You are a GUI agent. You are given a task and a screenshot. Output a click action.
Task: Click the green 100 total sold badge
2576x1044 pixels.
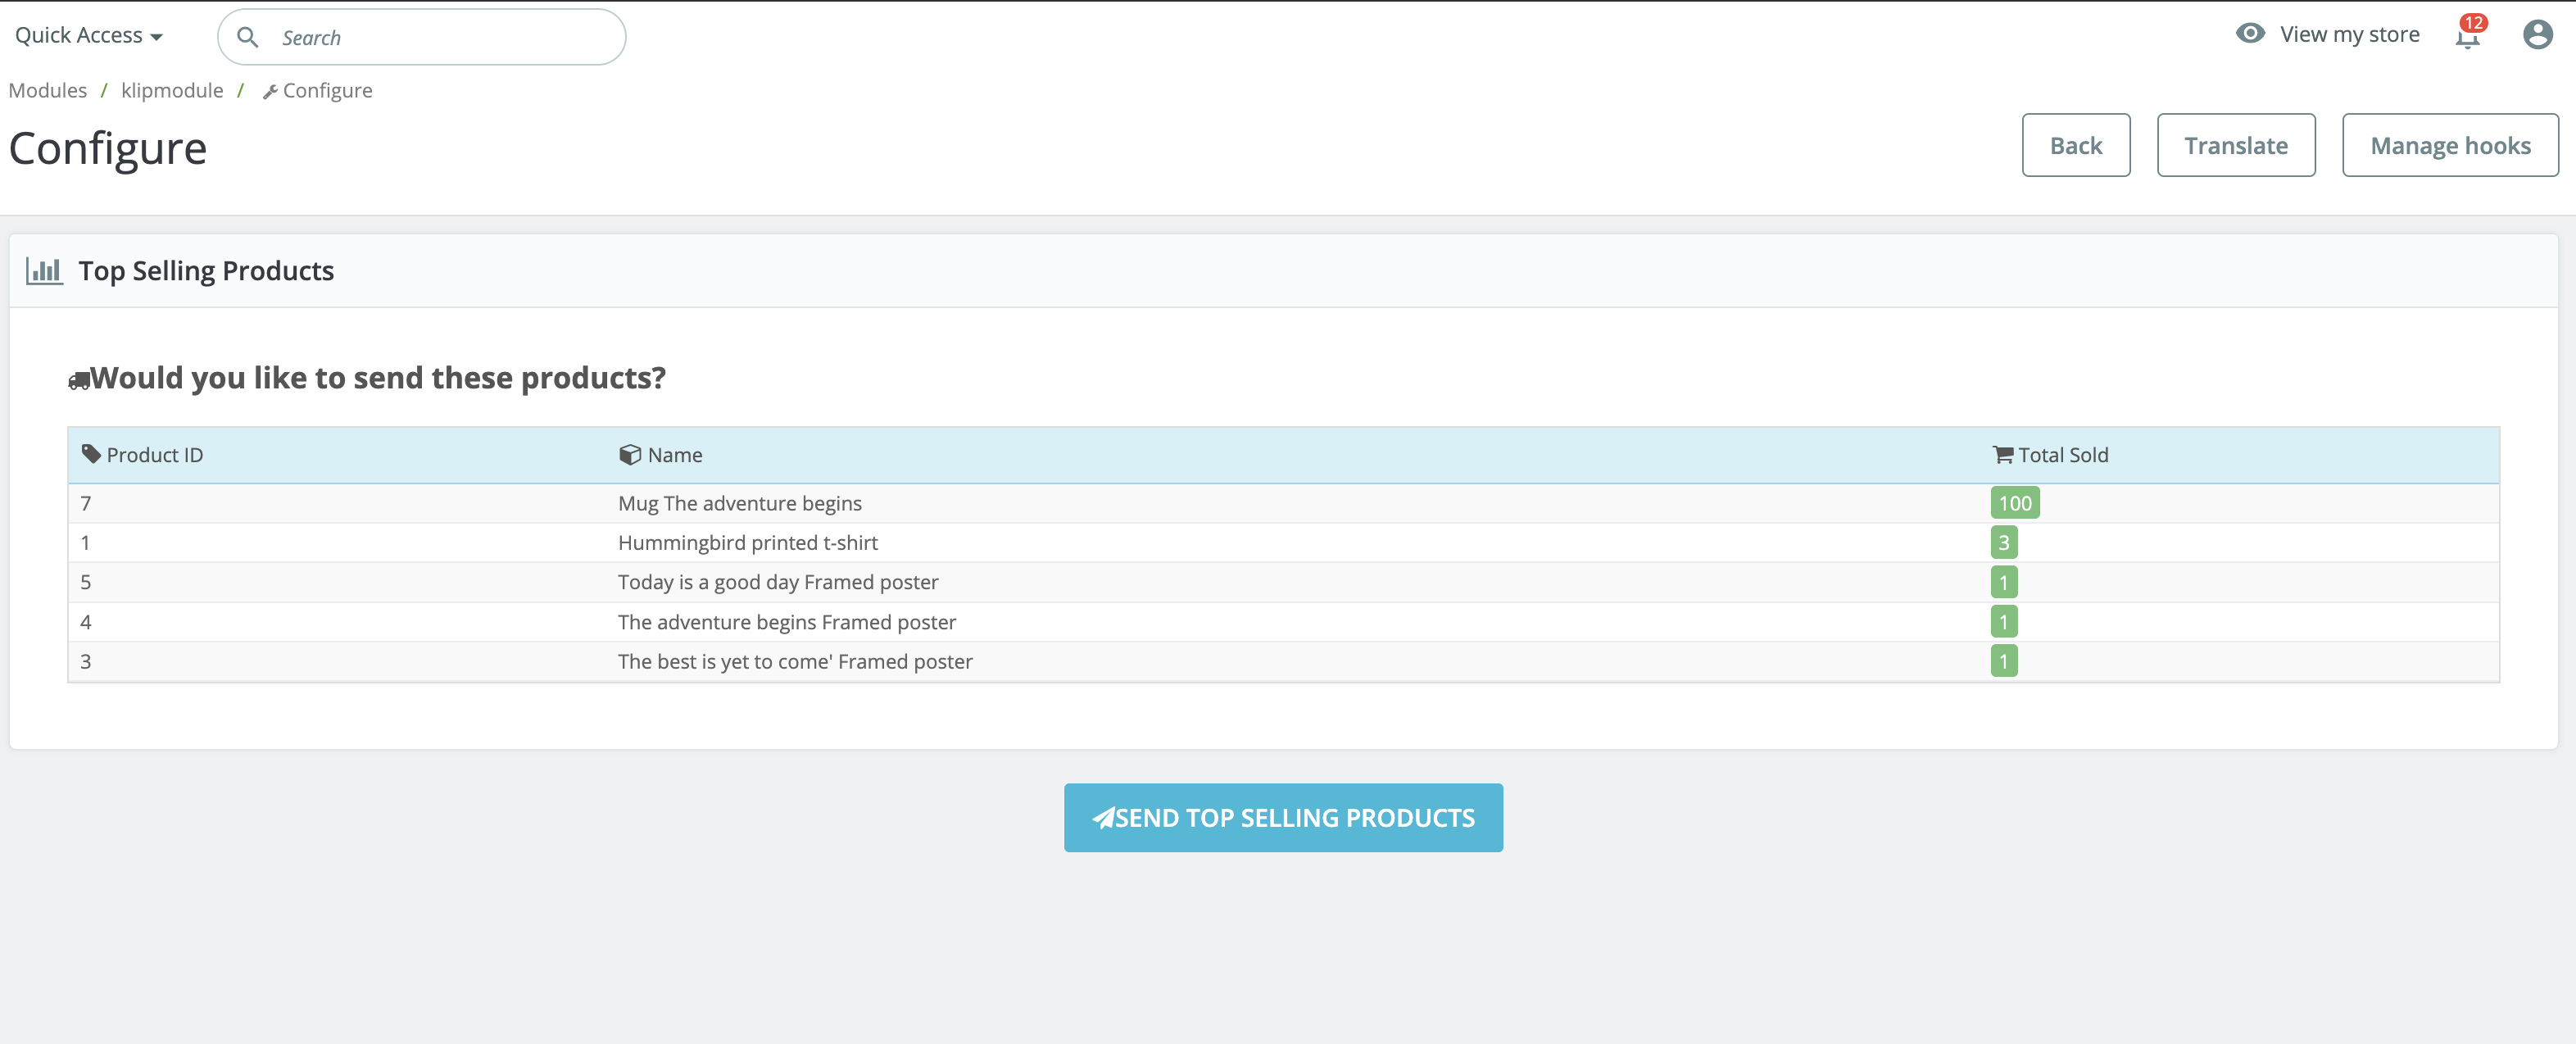pos(2014,503)
